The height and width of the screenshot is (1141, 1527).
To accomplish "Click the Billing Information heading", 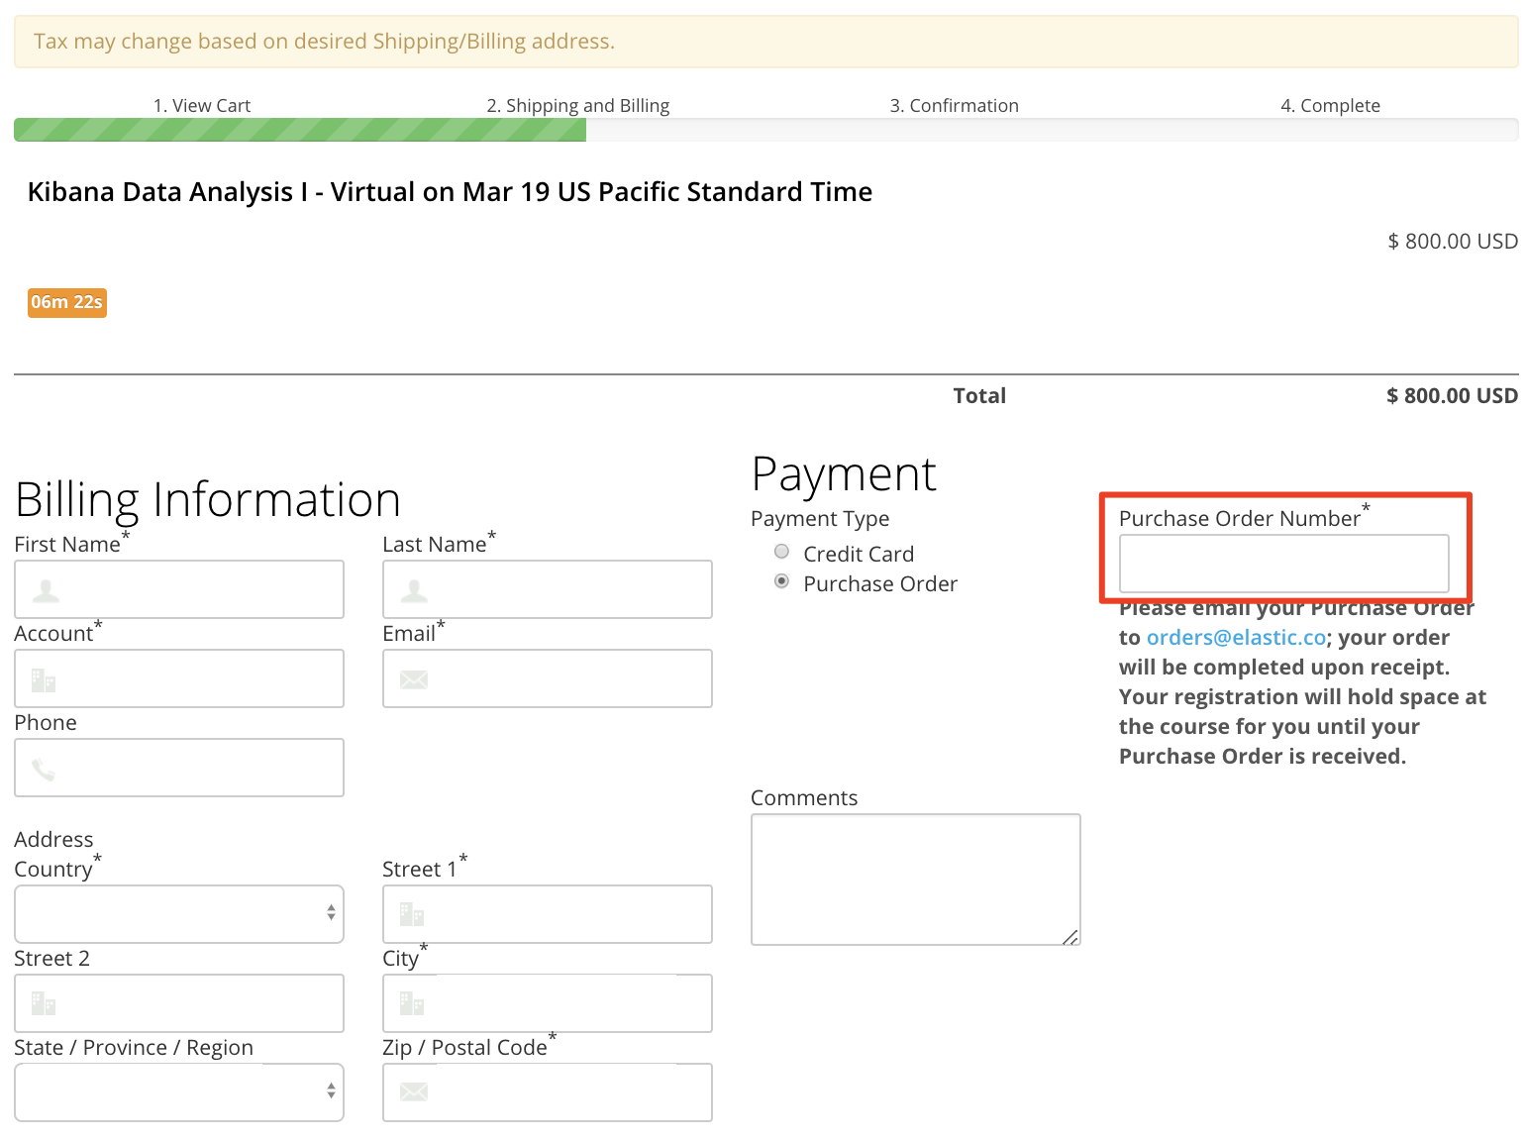I will (208, 499).
